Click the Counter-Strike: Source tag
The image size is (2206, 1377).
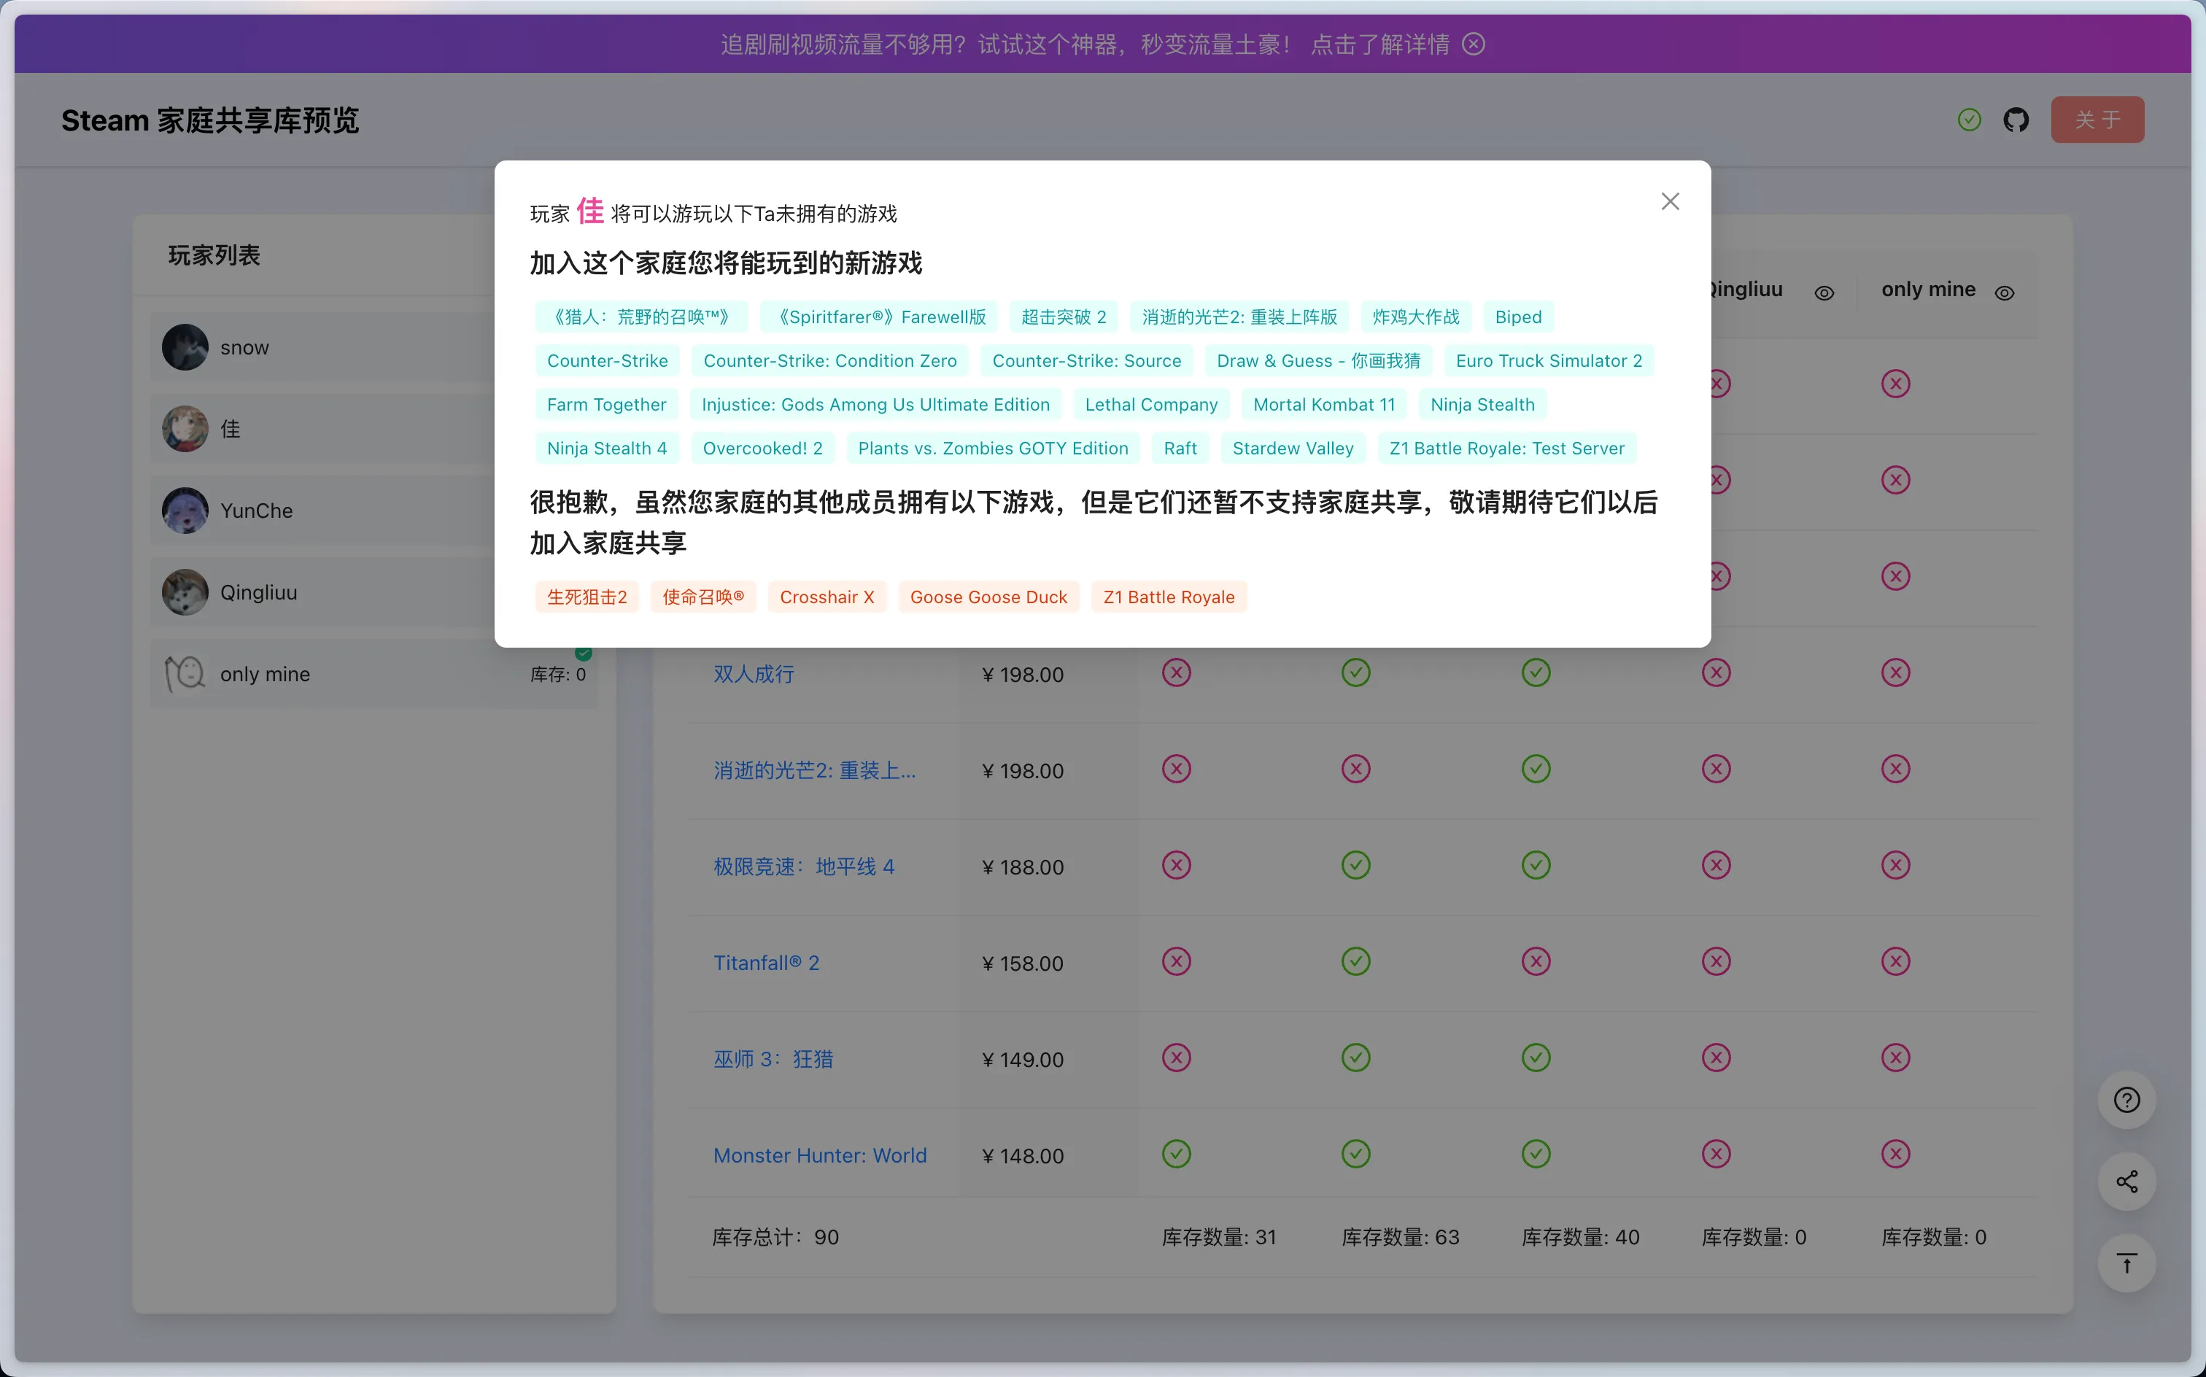click(x=1087, y=360)
